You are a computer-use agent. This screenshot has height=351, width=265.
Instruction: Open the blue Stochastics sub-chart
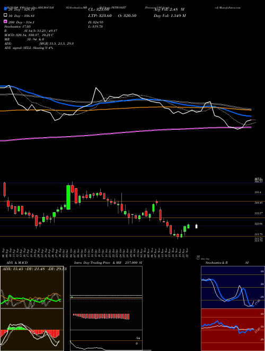[233, 287]
